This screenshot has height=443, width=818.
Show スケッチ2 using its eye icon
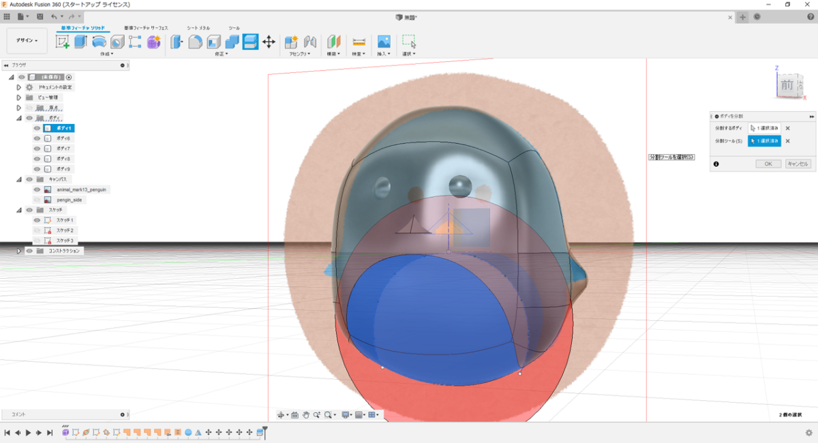point(37,230)
